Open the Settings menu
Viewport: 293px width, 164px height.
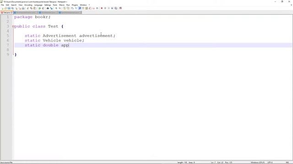pos(48,5)
